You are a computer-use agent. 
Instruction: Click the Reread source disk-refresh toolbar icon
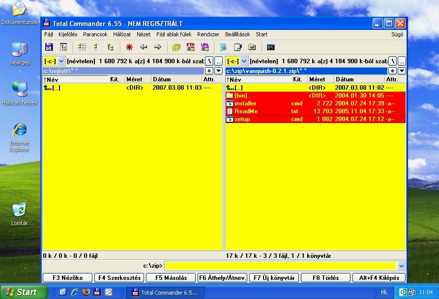[x=49, y=47]
